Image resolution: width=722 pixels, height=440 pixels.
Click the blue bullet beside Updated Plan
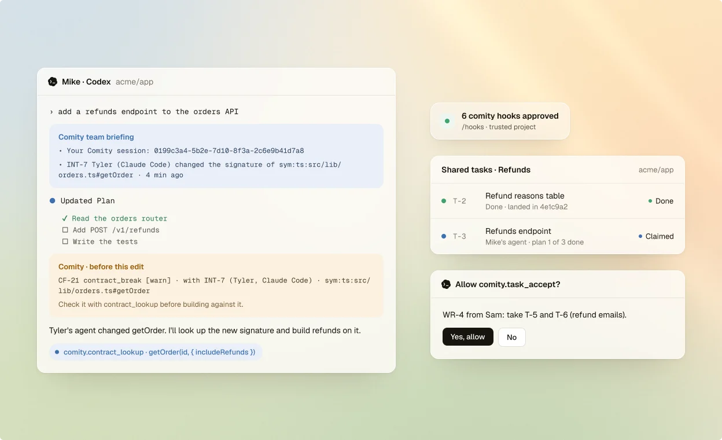(x=52, y=201)
